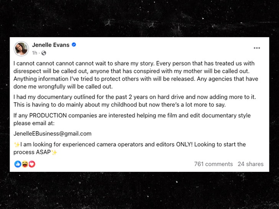Click the Haha laughing reaction icon
279x209 pixels.
click(x=25, y=164)
